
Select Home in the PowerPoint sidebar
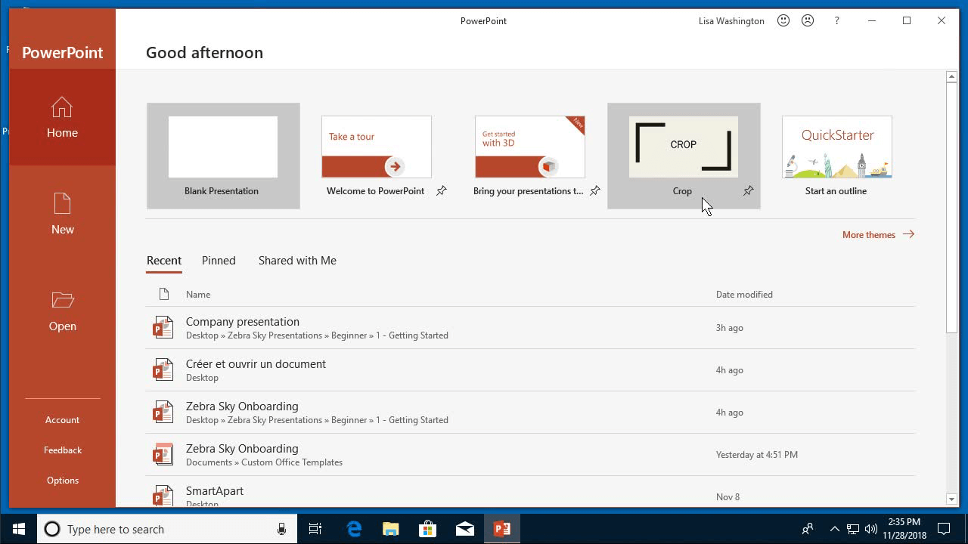[62, 119]
